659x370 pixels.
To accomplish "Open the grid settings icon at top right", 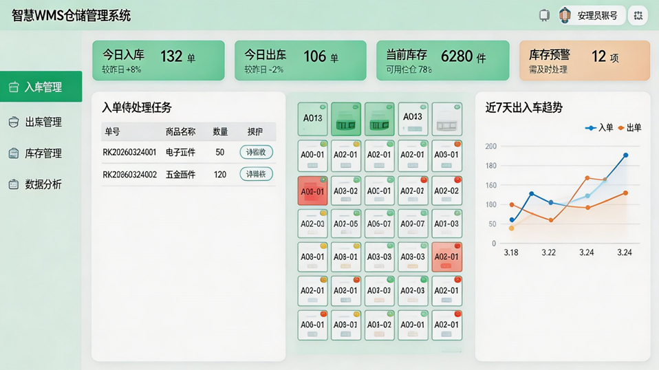I will (638, 16).
